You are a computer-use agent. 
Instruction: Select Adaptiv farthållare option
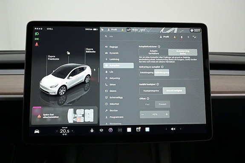(x=153, y=52)
